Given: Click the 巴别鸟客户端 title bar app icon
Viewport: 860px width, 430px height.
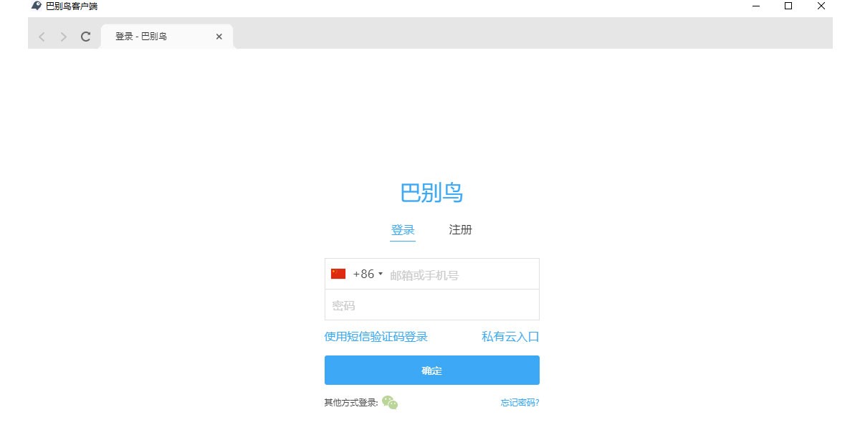Looking at the screenshot, I should pyautogui.click(x=37, y=6).
